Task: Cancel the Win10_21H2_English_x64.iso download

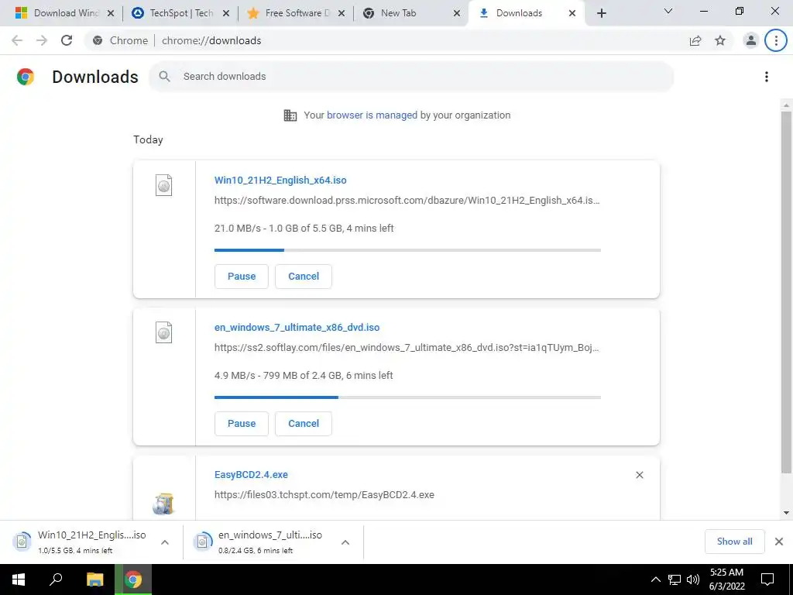Action: pyautogui.click(x=304, y=277)
